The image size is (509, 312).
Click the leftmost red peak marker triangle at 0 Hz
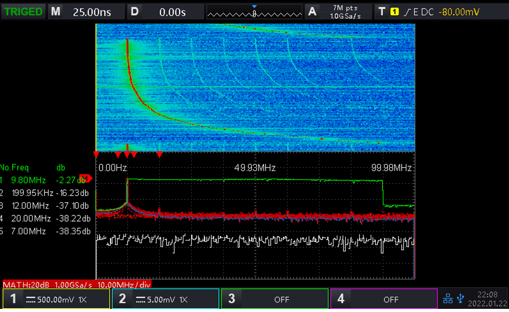point(96,154)
